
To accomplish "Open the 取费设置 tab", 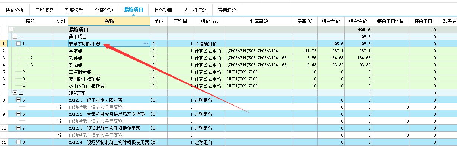I will point(74,10).
